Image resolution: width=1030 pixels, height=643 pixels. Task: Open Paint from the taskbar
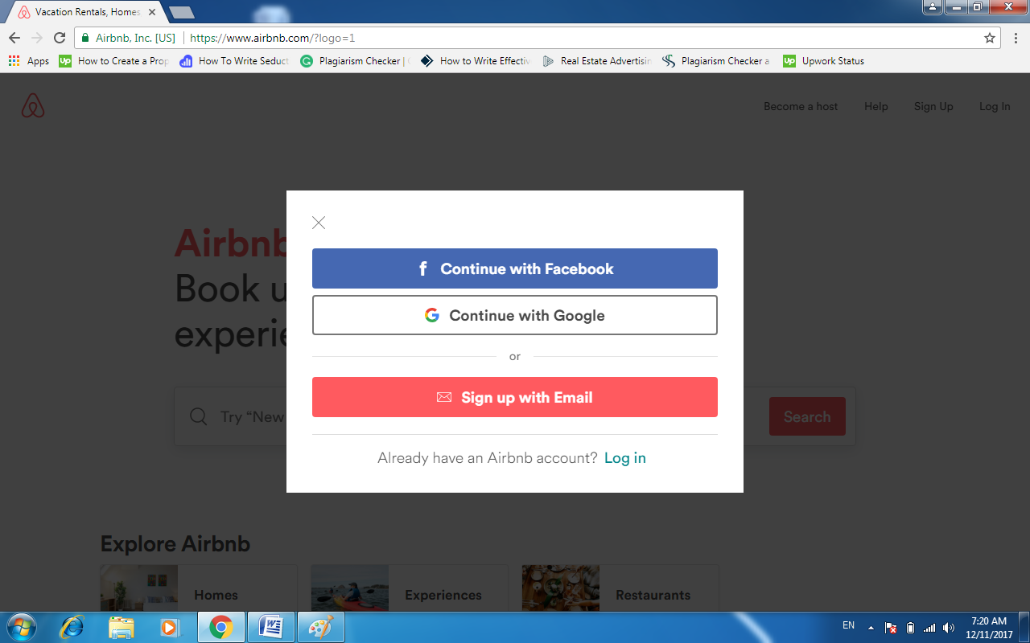coord(321,627)
